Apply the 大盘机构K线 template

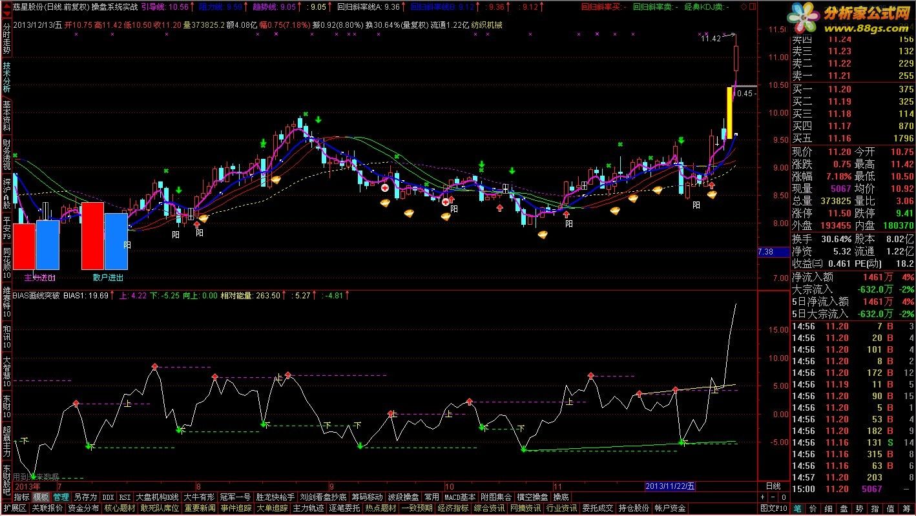tap(157, 497)
